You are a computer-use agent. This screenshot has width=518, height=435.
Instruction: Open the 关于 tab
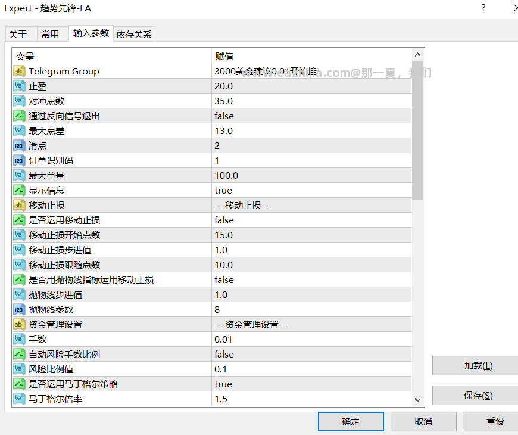click(21, 34)
